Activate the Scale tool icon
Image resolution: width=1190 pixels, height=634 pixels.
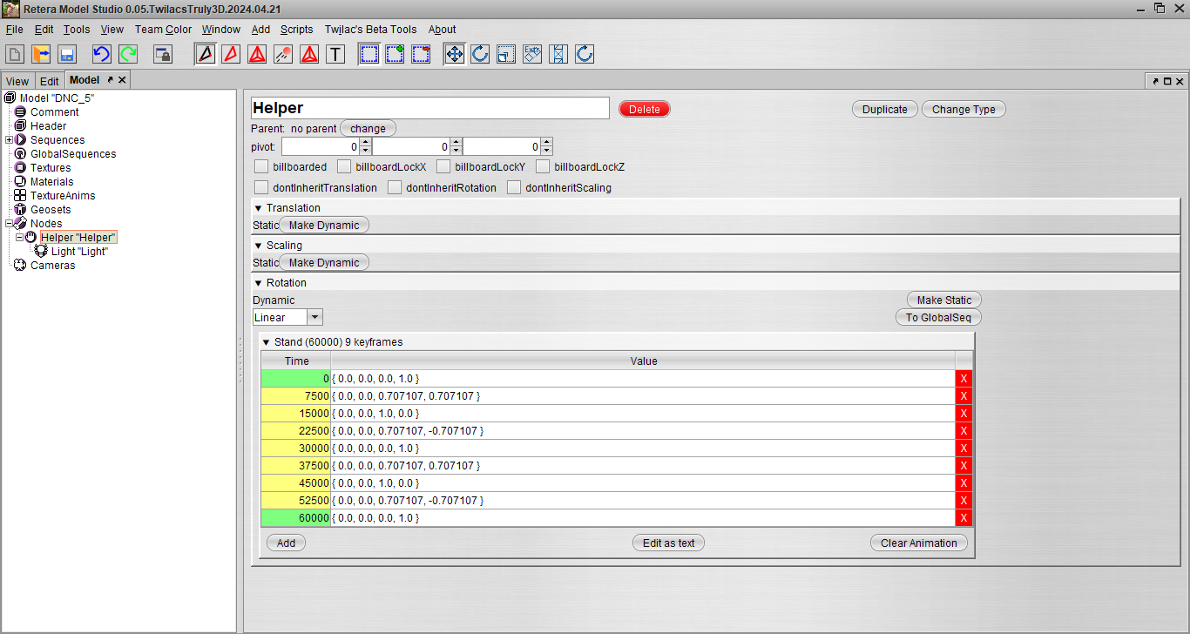pyautogui.click(x=506, y=54)
